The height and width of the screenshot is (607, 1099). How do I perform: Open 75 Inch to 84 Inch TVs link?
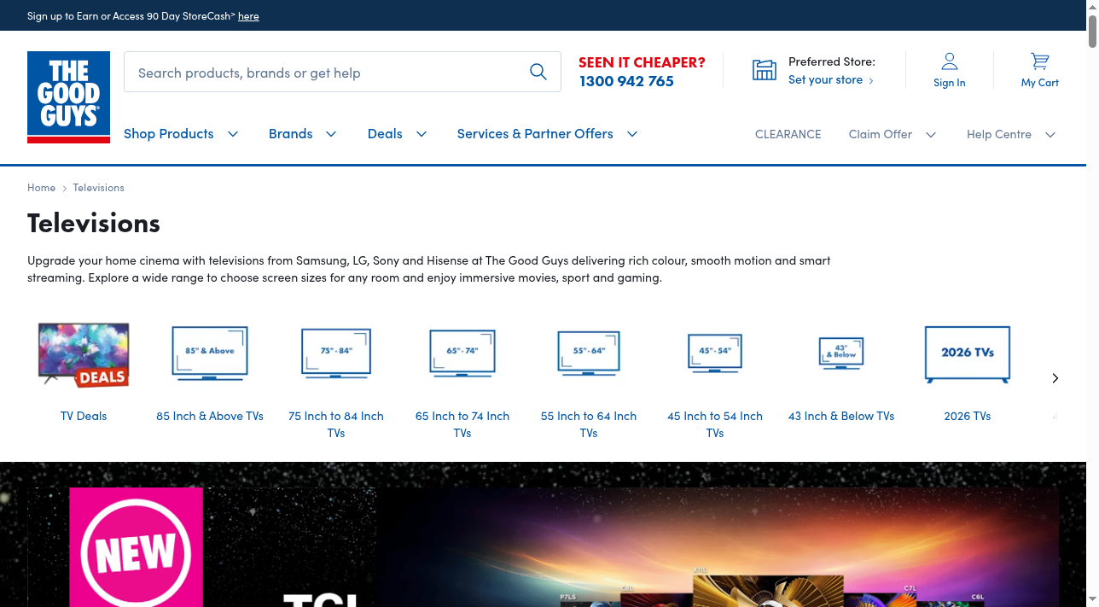click(336, 424)
